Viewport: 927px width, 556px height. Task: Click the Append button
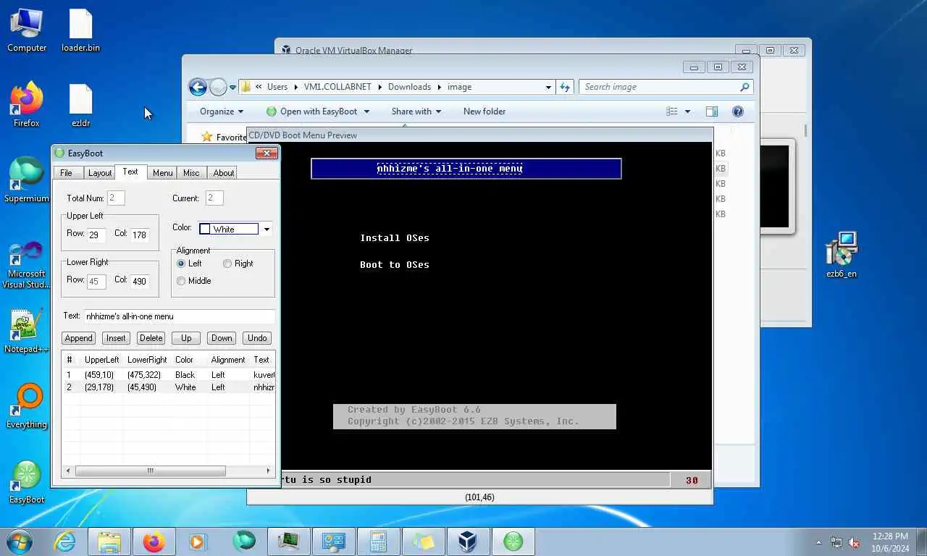[78, 338]
